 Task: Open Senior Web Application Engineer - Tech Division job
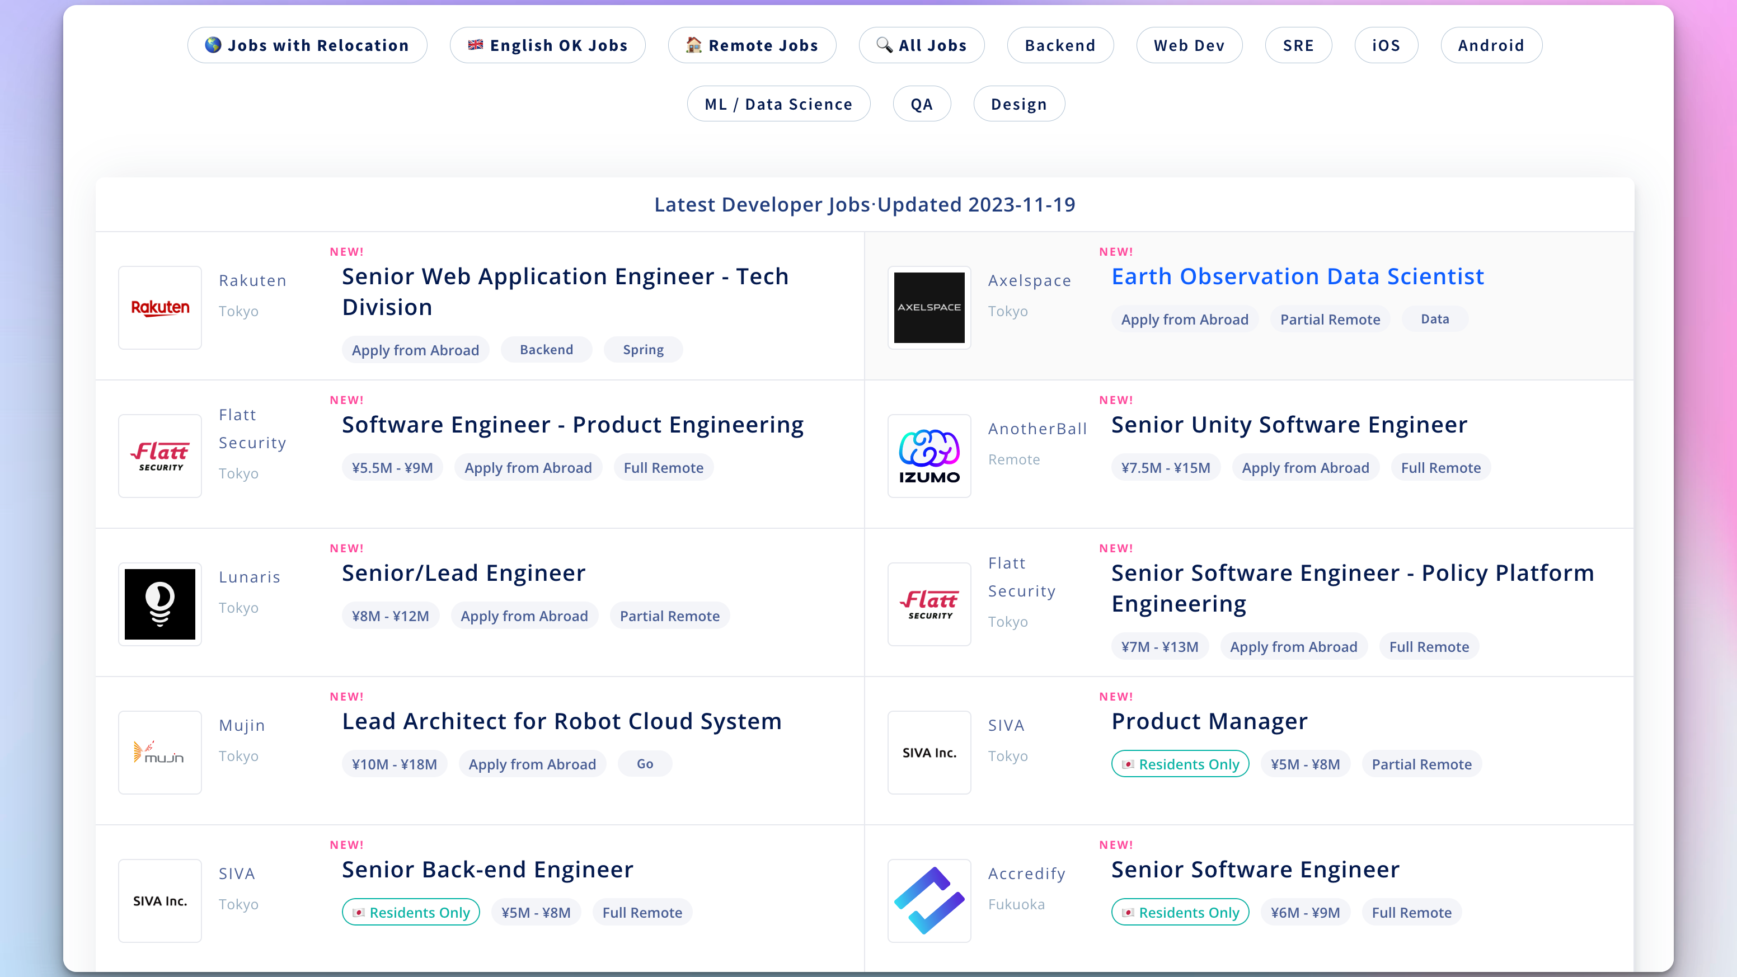[565, 292]
